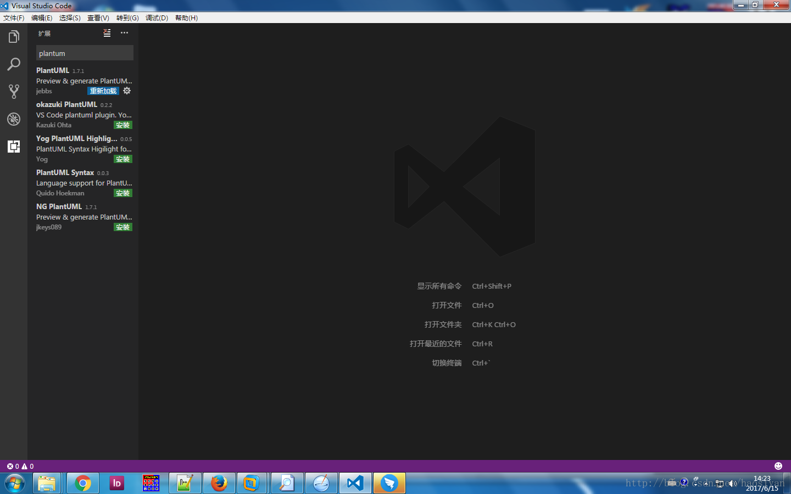Click the author name jkeys089
791x494 pixels.
tap(49, 227)
